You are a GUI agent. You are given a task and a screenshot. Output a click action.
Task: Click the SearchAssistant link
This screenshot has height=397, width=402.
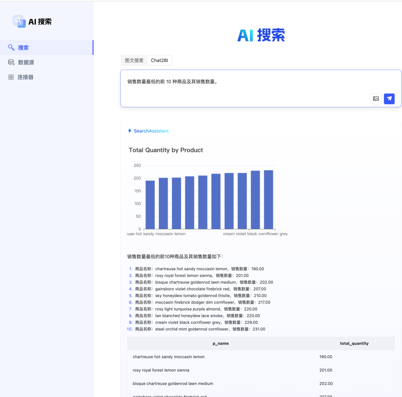[x=151, y=131]
